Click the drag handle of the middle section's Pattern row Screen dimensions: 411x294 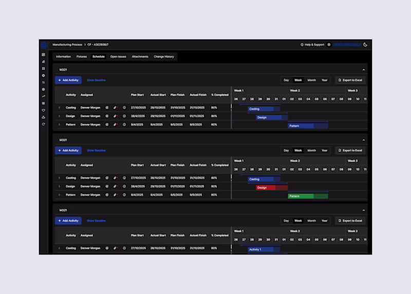coord(59,195)
